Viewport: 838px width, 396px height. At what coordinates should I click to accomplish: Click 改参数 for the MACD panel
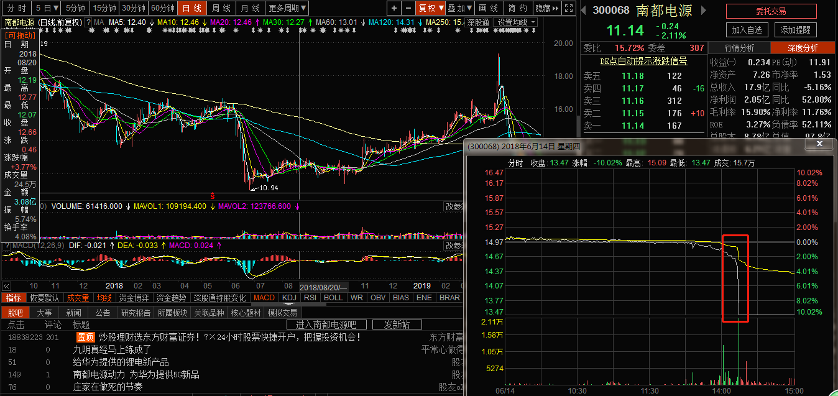click(x=454, y=246)
